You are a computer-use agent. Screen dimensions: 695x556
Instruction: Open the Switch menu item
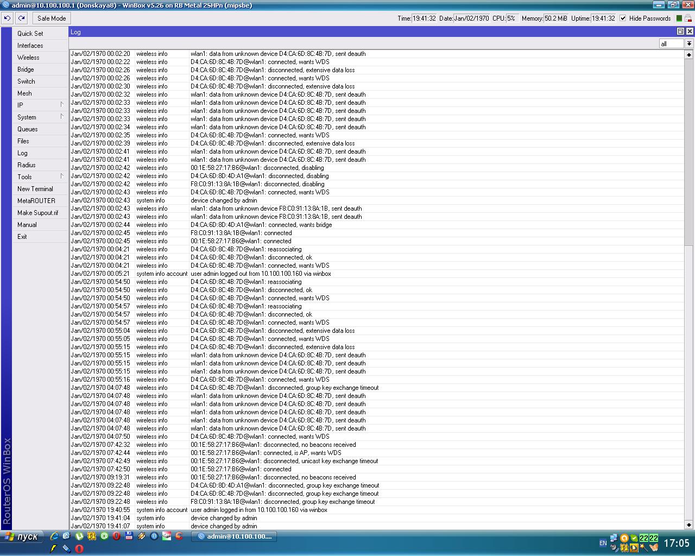point(40,81)
